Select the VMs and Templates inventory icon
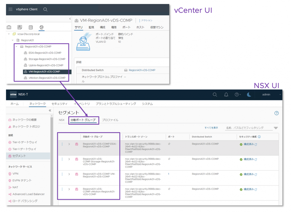Screen dimensions: 291x212 coord(20,27)
